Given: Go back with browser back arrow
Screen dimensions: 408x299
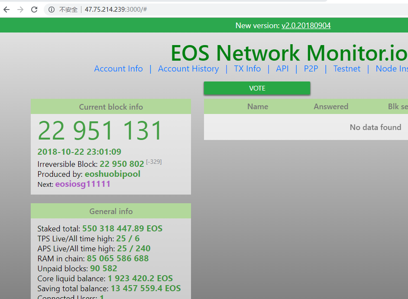Looking at the screenshot, I should (6, 10).
